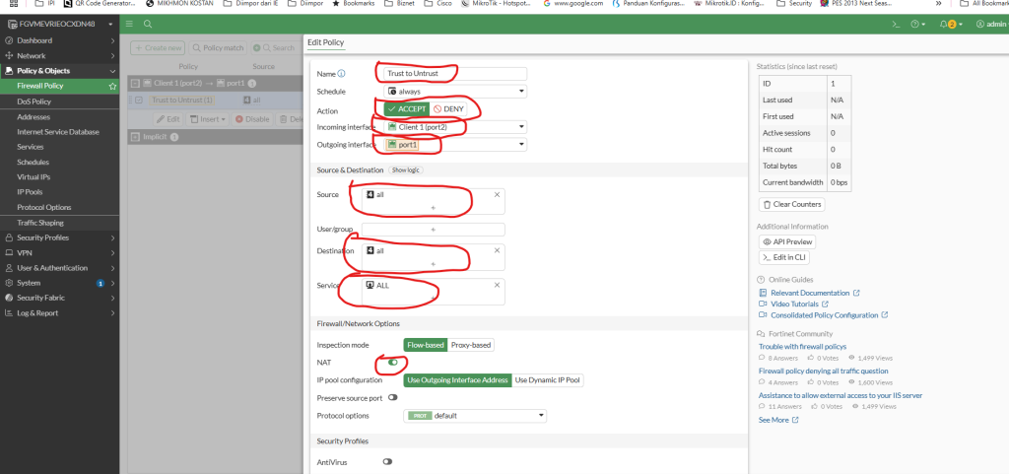
Task: Click the help question mark icon
Action: (916, 23)
